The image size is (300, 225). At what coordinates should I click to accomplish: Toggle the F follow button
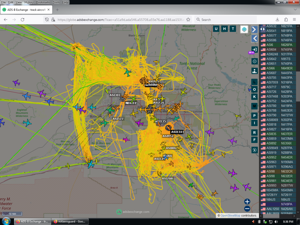255,140
